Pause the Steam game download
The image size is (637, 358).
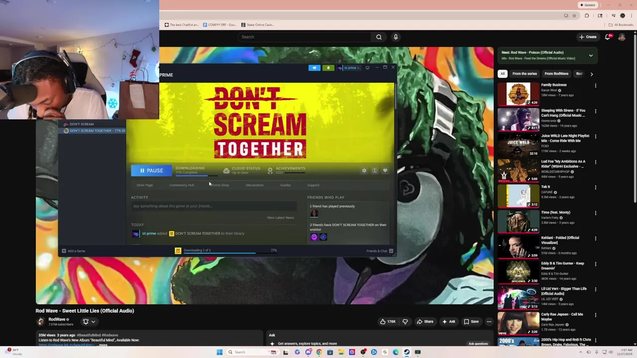point(151,171)
